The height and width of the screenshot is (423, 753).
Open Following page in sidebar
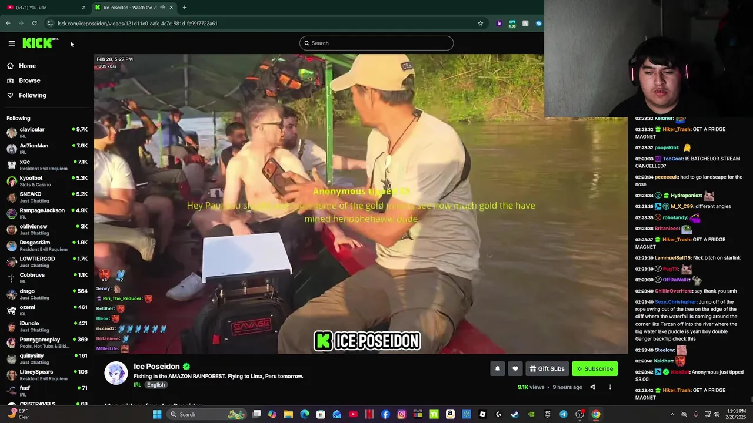(x=26, y=95)
